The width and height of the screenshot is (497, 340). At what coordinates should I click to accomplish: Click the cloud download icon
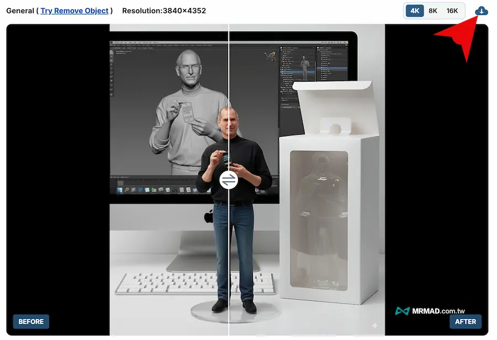point(482,11)
